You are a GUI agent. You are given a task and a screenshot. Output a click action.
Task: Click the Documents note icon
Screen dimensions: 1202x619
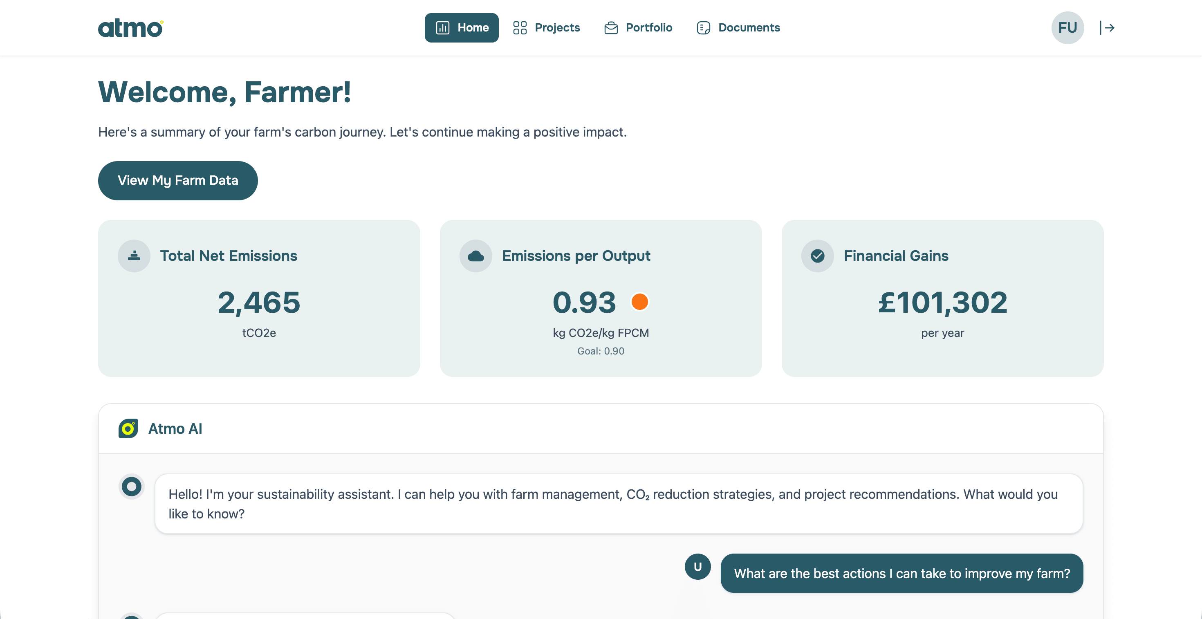[703, 28]
